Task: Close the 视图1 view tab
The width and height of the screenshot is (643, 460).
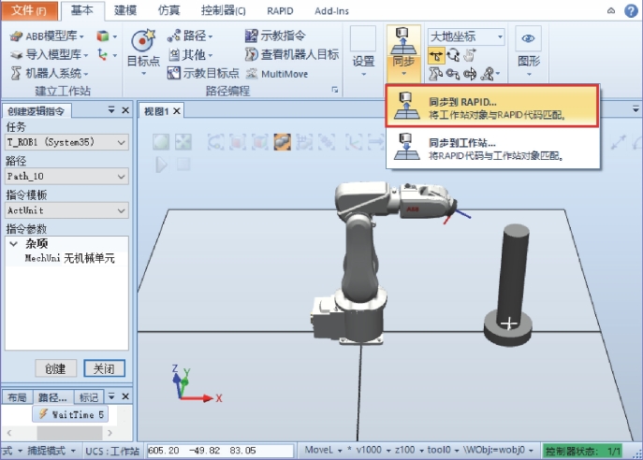Action: pos(177,110)
